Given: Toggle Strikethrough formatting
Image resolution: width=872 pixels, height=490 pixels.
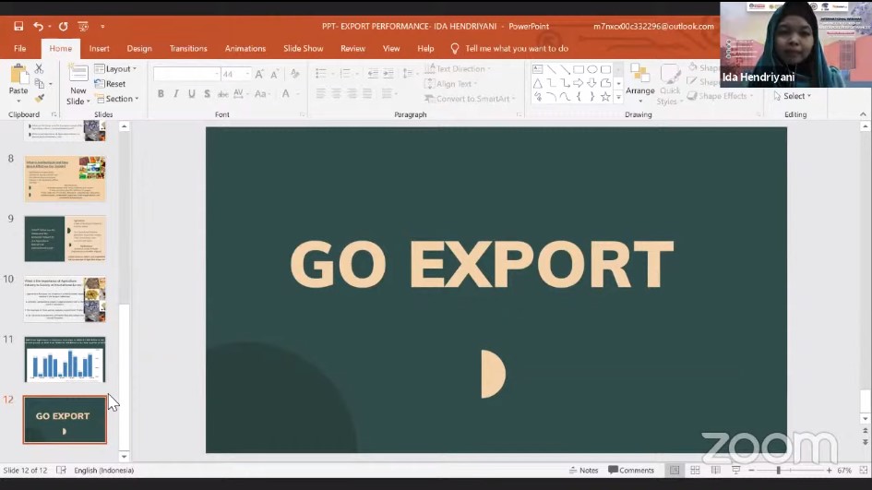Looking at the screenshot, I should click(222, 94).
